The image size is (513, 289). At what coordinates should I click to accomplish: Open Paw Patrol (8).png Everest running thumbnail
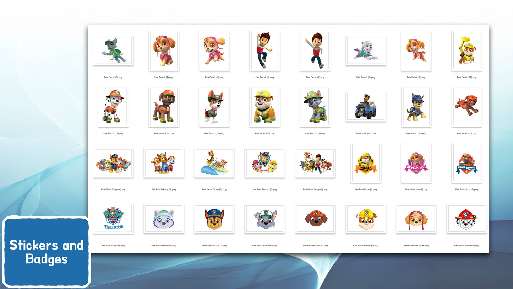pyautogui.click(x=366, y=50)
